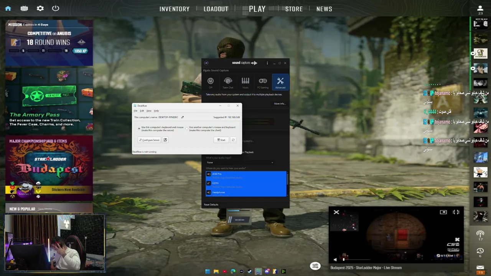The height and width of the screenshot is (276, 491).
Task: Open the Deskflow Edit menu
Action: point(142,111)
